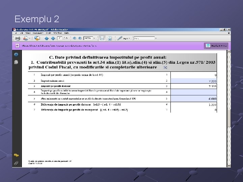Screen dimensions: 243x182
Task: Restore down the Adobe Reader window
Action: tap(224, 30)
